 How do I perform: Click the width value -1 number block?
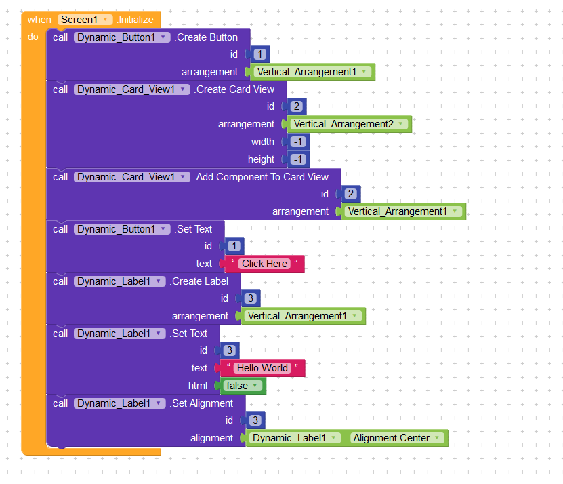click(298, 142)
